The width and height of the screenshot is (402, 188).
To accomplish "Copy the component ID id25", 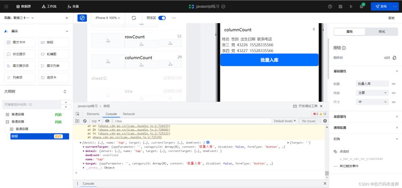I will pyautogui.click(x=394, y=58).
